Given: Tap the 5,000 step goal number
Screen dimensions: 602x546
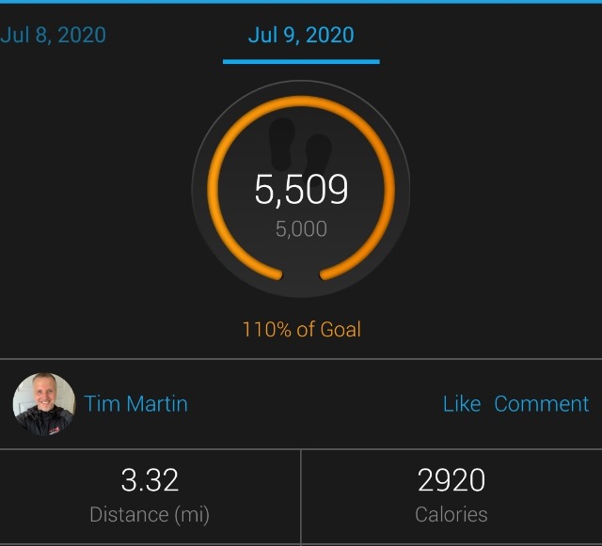Looking at the screenshot, I should tap(301, 229).
